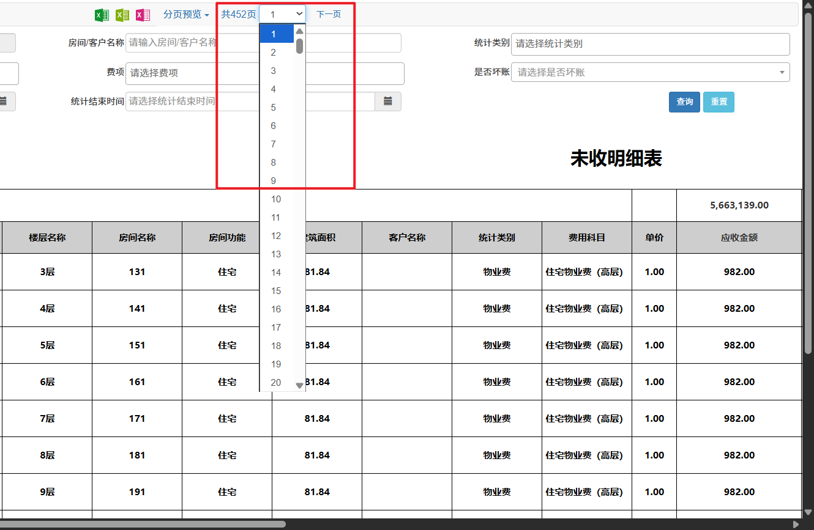This screenshot has width=814, height=530.
Task: Select page 2 from the dropdown list
Action: [x=277, y=53]
